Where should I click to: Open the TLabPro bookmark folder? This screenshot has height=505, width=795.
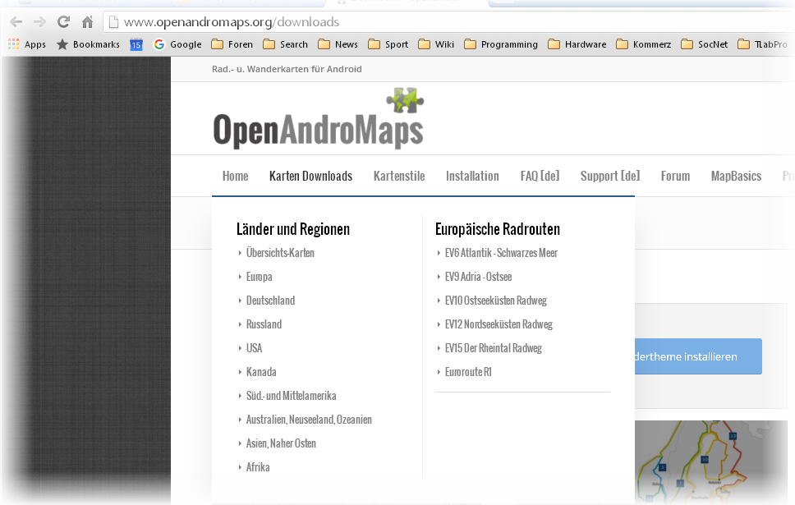coord(762,44)
